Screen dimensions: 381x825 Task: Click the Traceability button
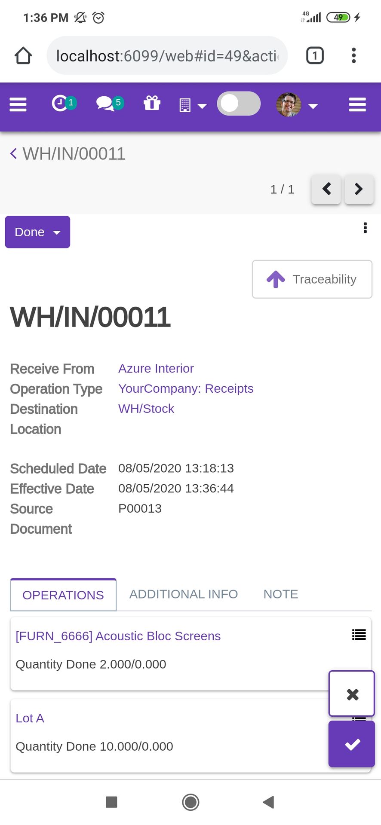coord(312,279)
